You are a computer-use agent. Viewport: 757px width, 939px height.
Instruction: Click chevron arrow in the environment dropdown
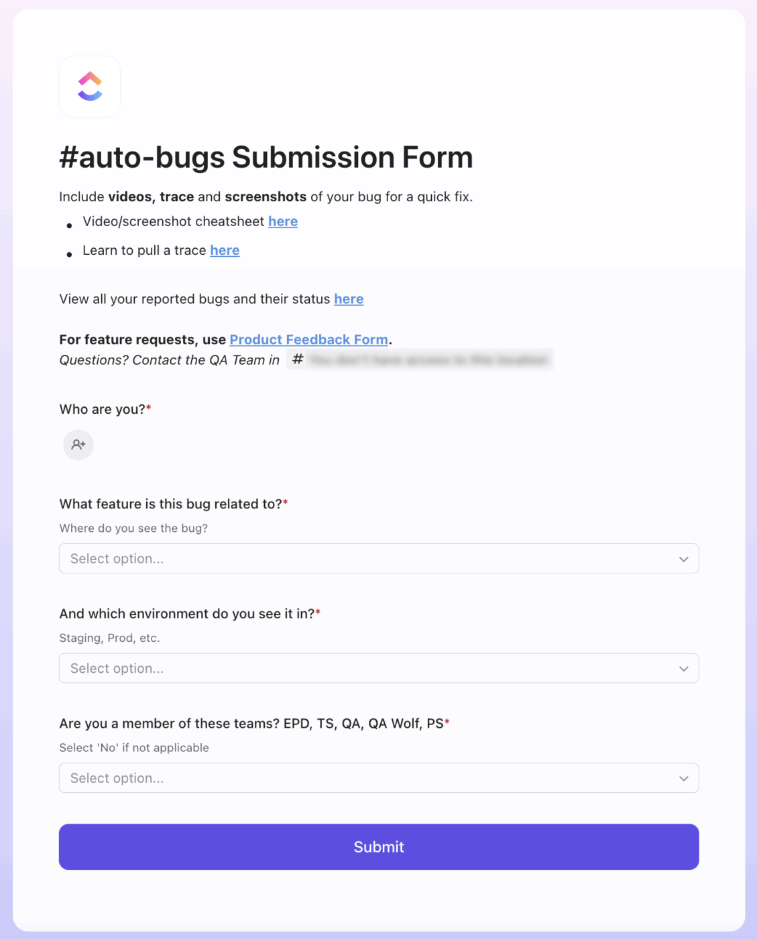click(x=683, y=669)
